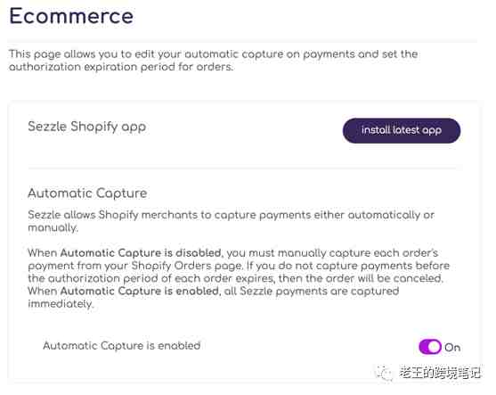
Task: Click the Chinese watermark text at bottom right
Action: (439, 373)
